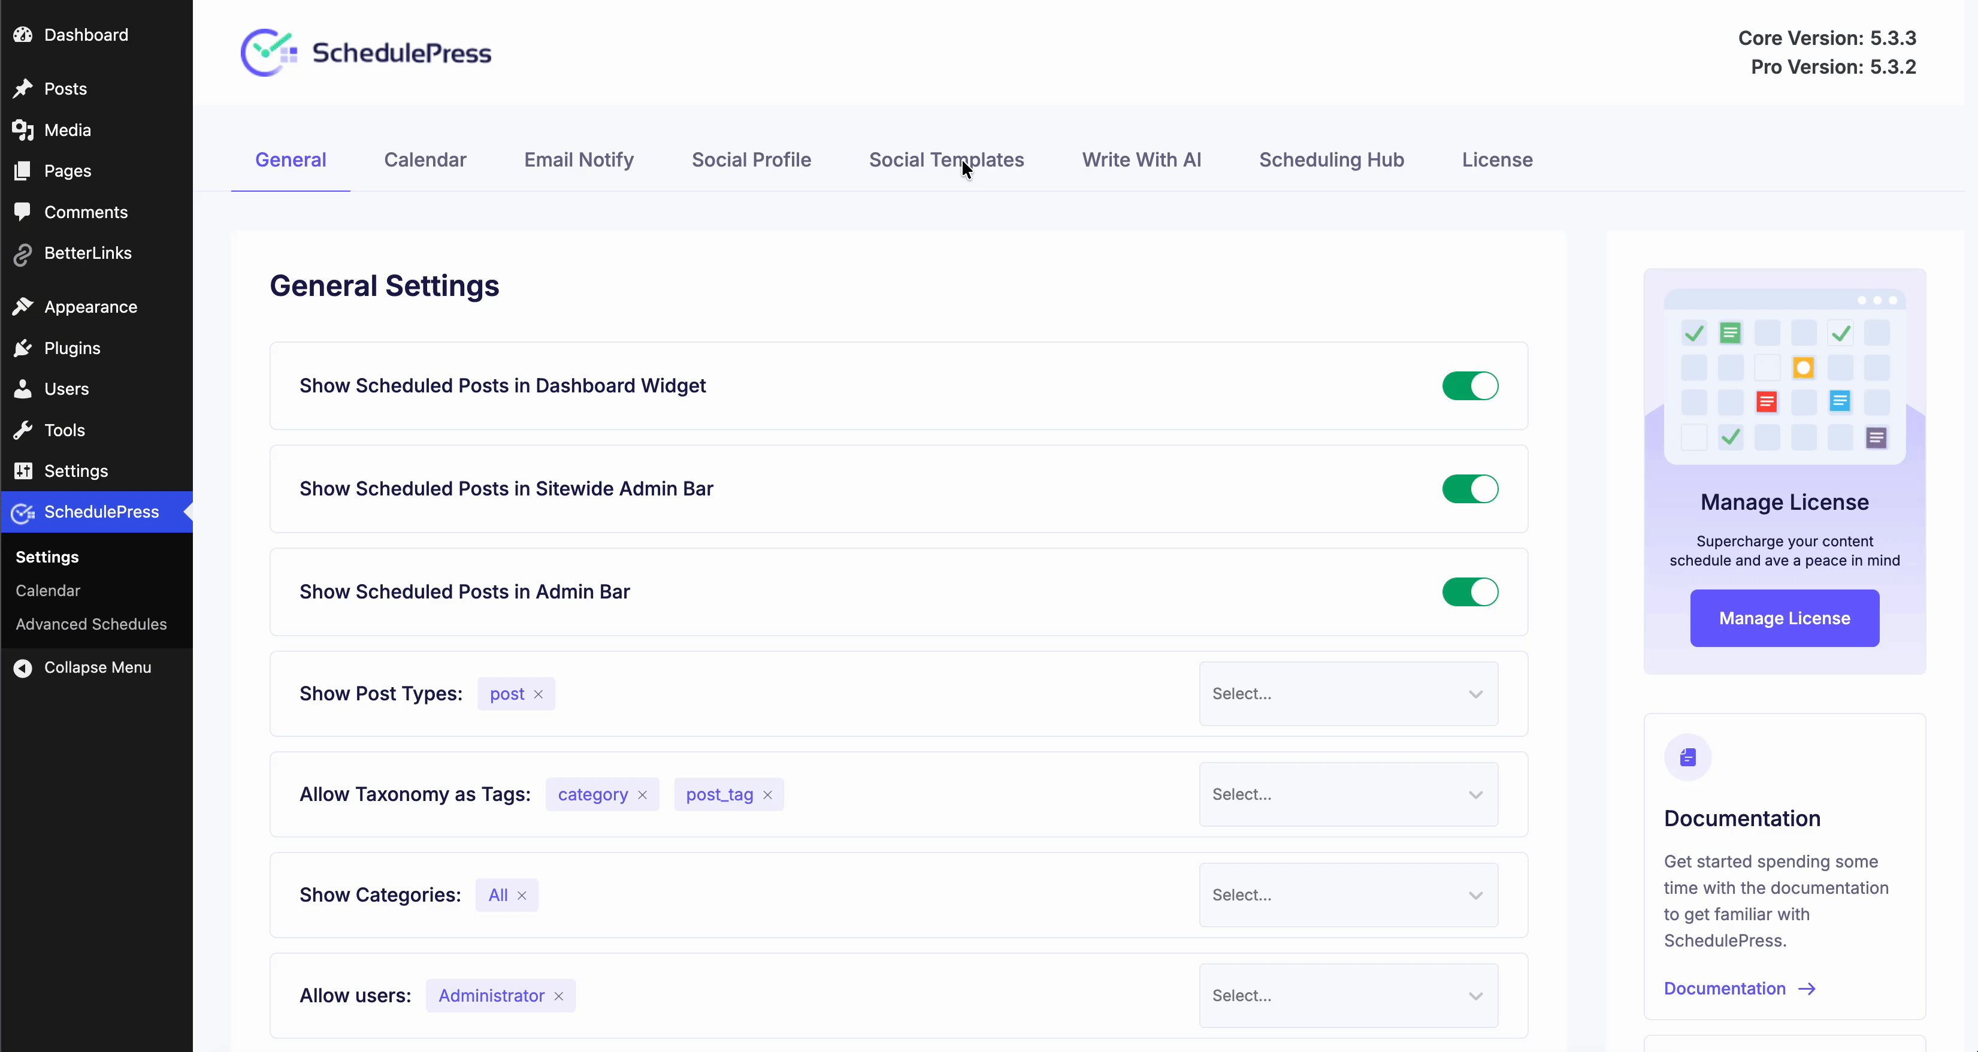
Task: Click the SchedulePress logo in header
Action: click(x=366, y=52)
